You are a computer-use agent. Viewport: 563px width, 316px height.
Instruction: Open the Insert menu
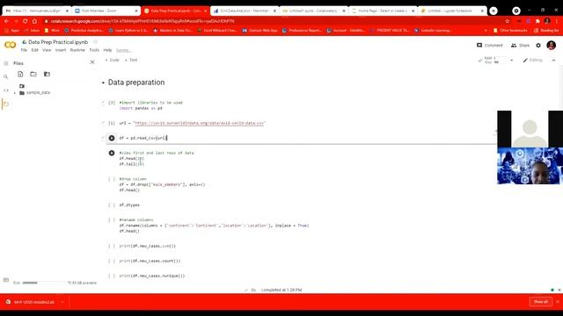61,50
